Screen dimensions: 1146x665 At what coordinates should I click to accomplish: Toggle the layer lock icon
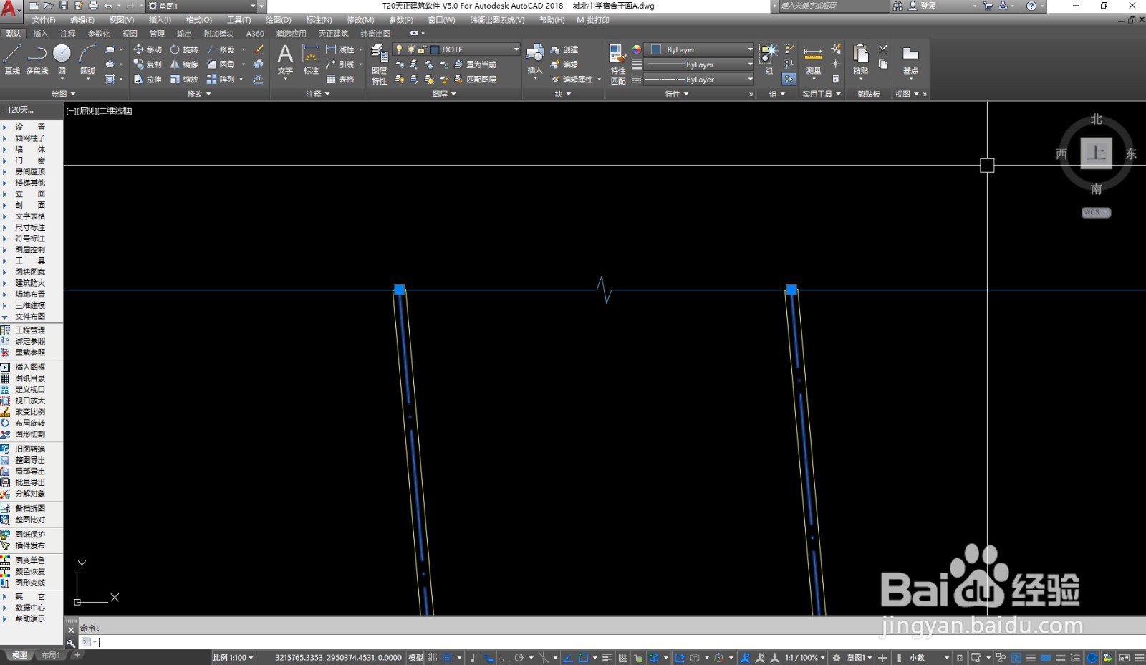coord(423,49)
